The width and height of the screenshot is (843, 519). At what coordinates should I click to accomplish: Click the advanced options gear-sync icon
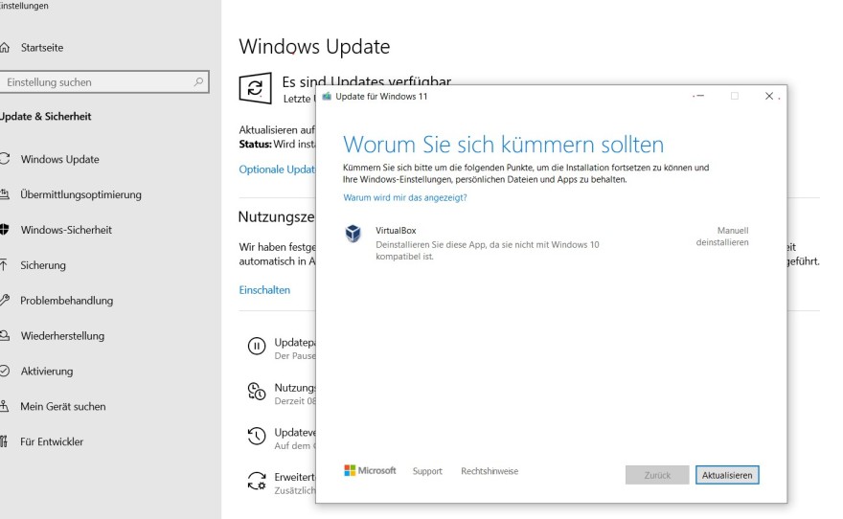pyautogui.click(x=257, y=481)
